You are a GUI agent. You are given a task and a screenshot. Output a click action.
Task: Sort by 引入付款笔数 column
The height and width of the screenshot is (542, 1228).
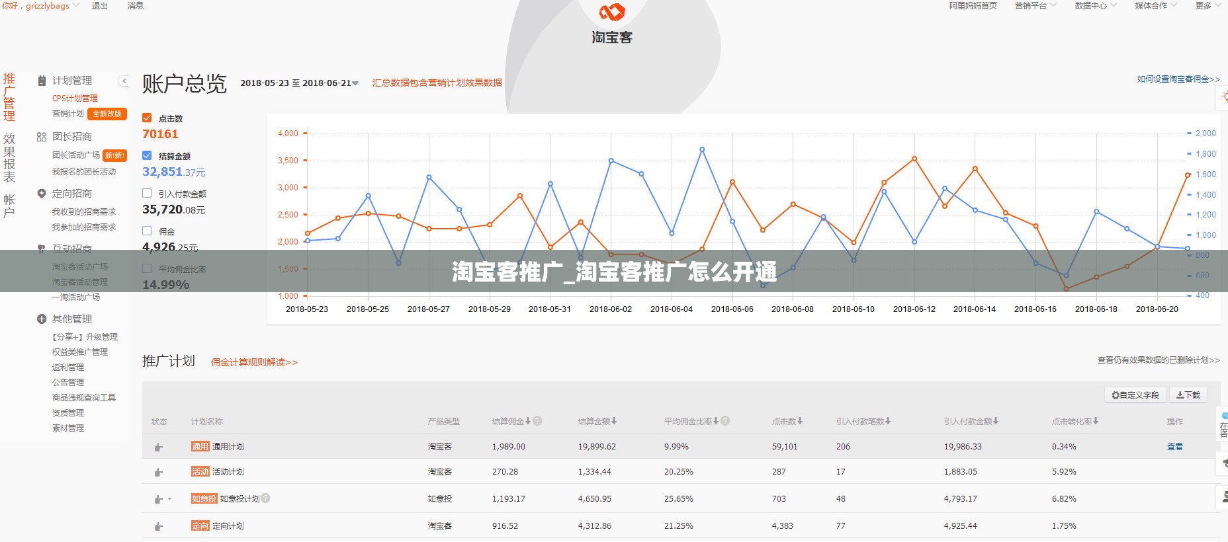863,421
